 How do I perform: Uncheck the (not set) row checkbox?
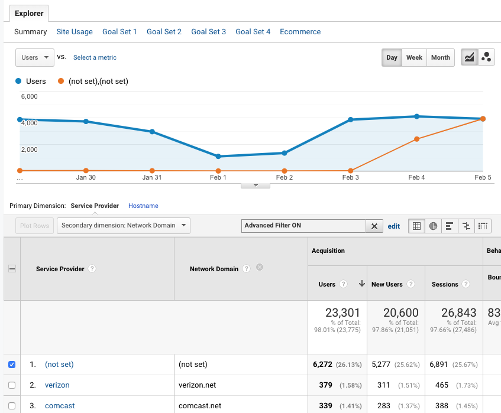click(x=12, y=365)
